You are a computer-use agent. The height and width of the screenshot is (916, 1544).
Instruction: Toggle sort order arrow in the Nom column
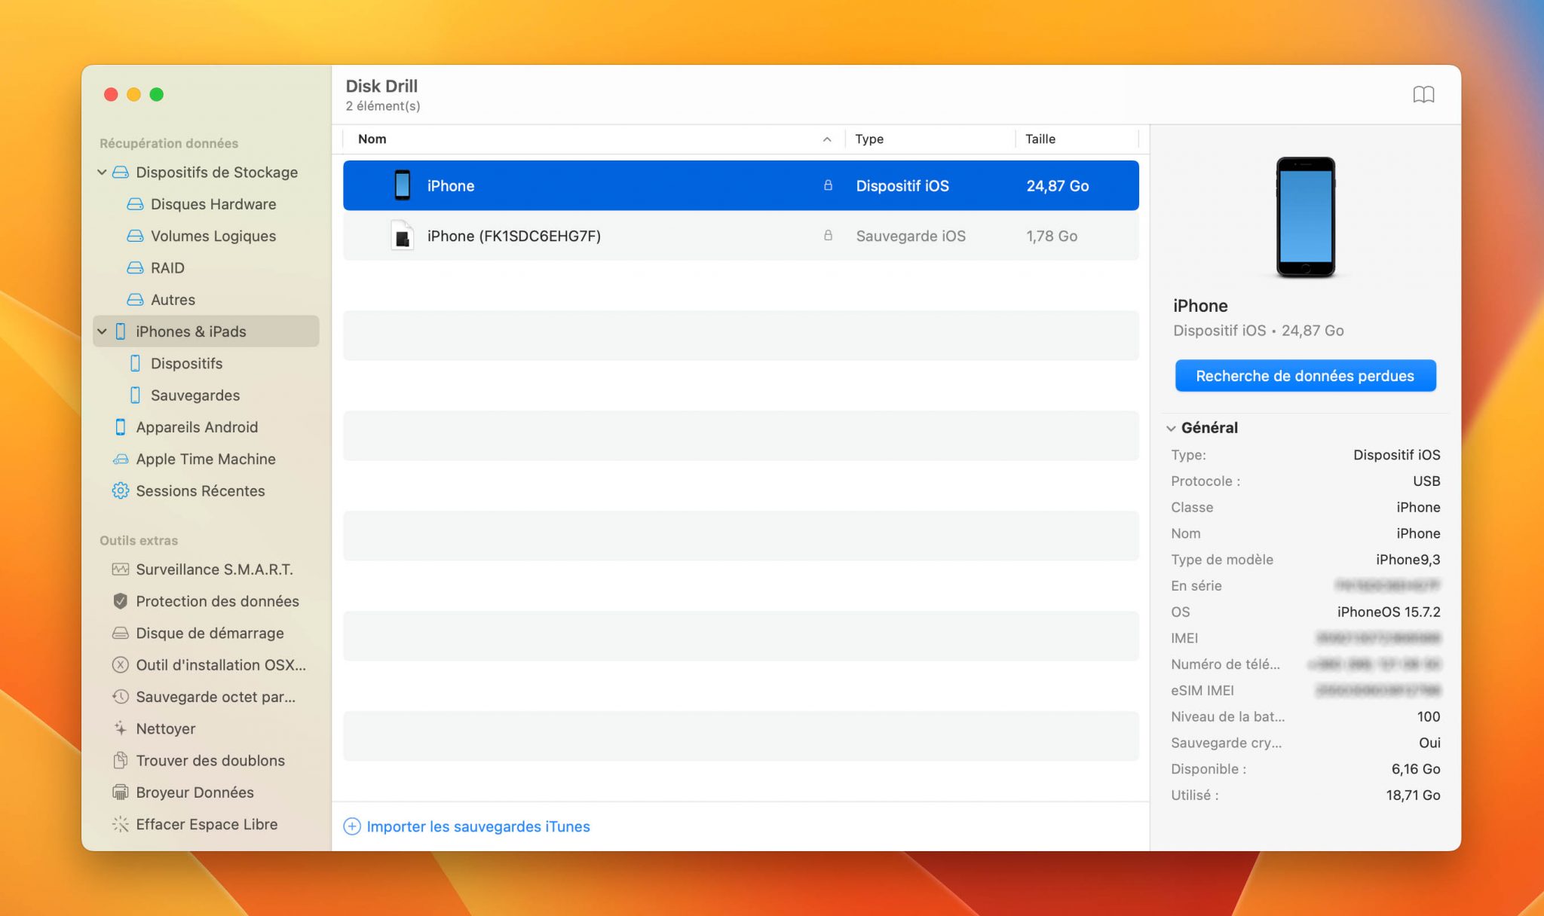[827, 139]
